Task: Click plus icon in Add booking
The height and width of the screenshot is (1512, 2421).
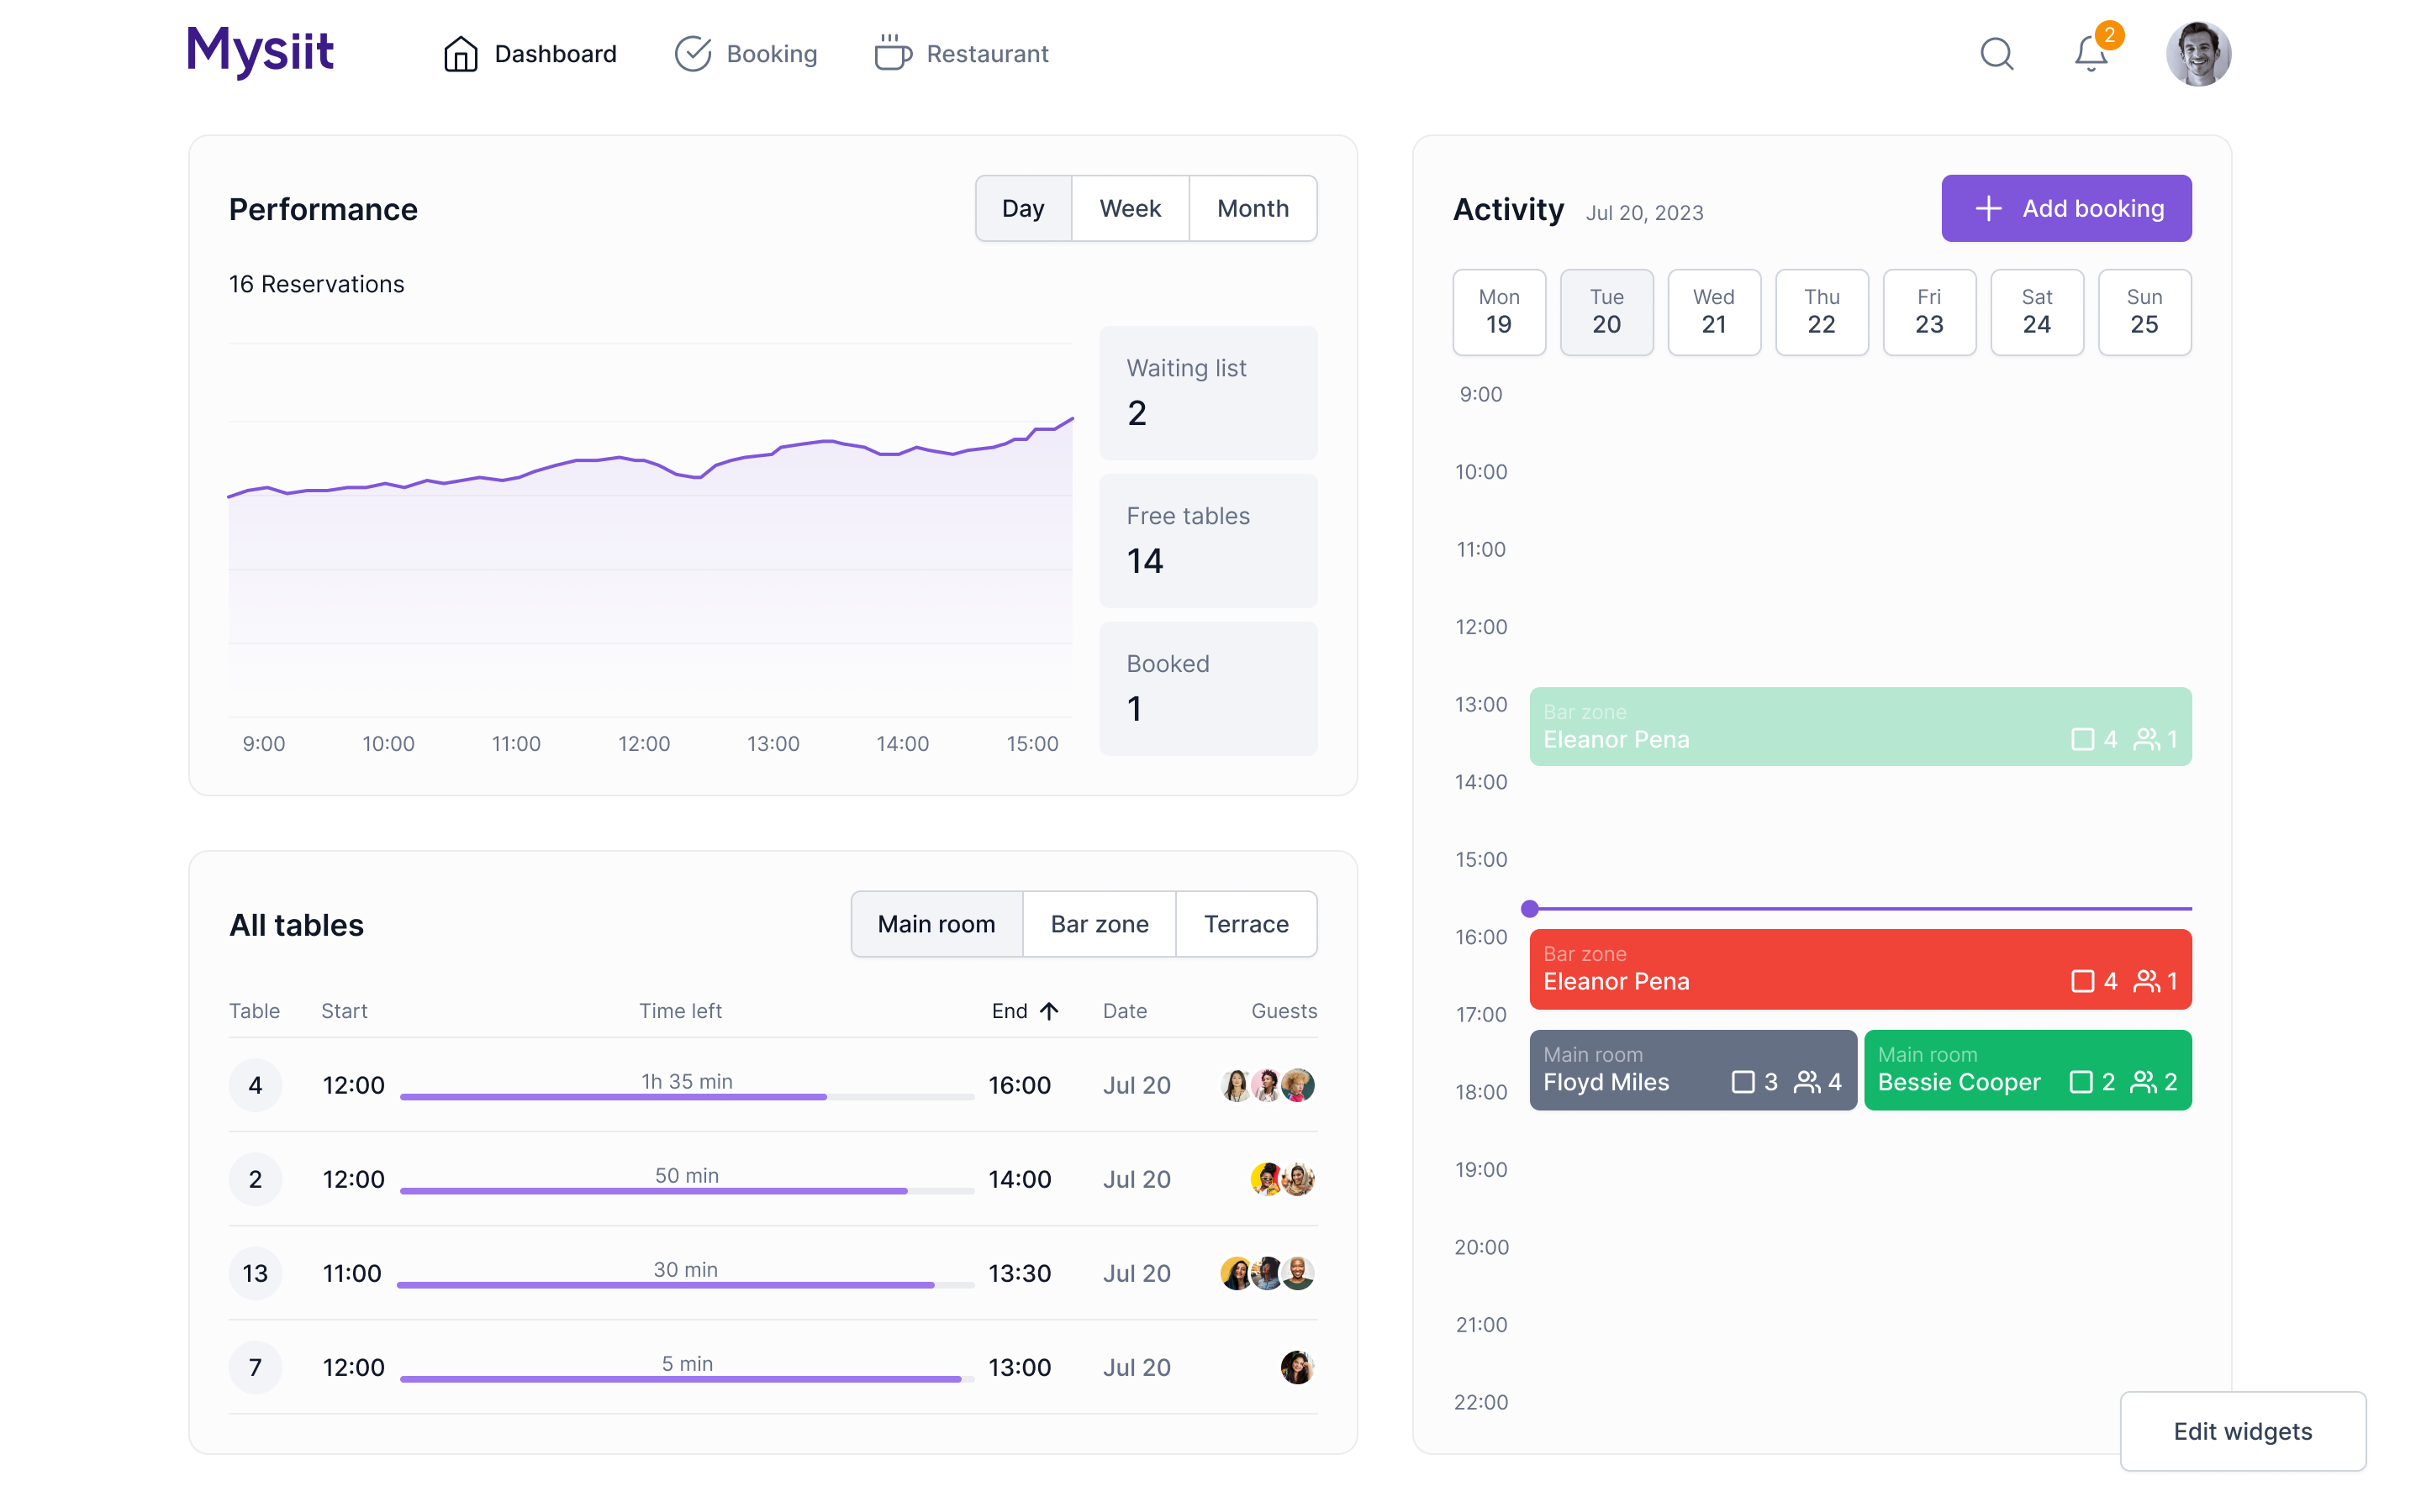Action: [x=1988, y=208]
